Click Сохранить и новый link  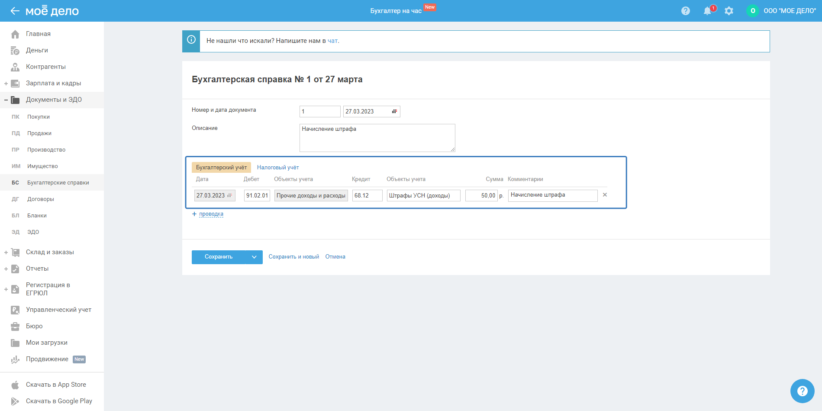pos(293,257)
